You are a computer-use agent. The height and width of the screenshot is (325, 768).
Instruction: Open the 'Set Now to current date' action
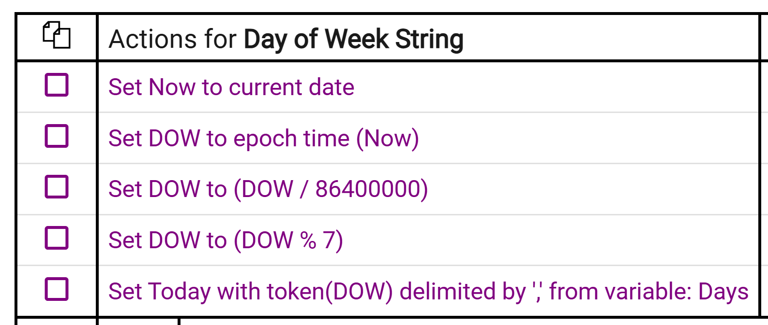231,87
